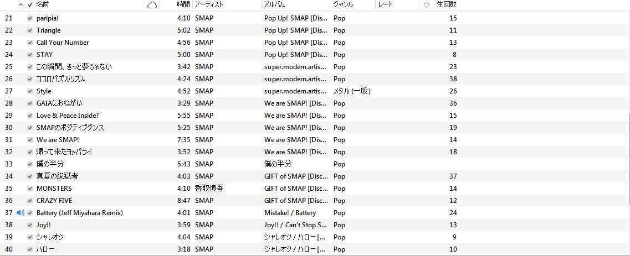Toggle the checkbox for Joy!!
The height and width of the screenshot is (256, 630).
[30, 225]
